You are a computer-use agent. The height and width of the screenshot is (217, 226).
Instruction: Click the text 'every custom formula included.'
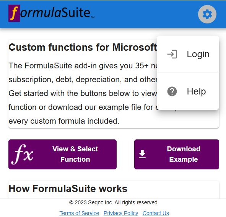(x=64, y=121)
